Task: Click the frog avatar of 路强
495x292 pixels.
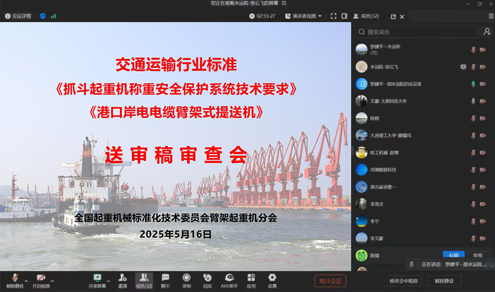Action: pyautogui.click(x=361, y=256)
